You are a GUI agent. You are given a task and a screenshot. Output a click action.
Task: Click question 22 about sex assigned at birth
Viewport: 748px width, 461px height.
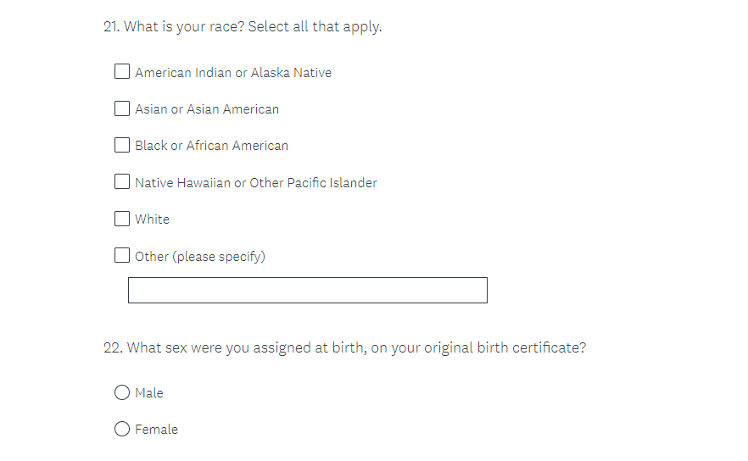354,347
